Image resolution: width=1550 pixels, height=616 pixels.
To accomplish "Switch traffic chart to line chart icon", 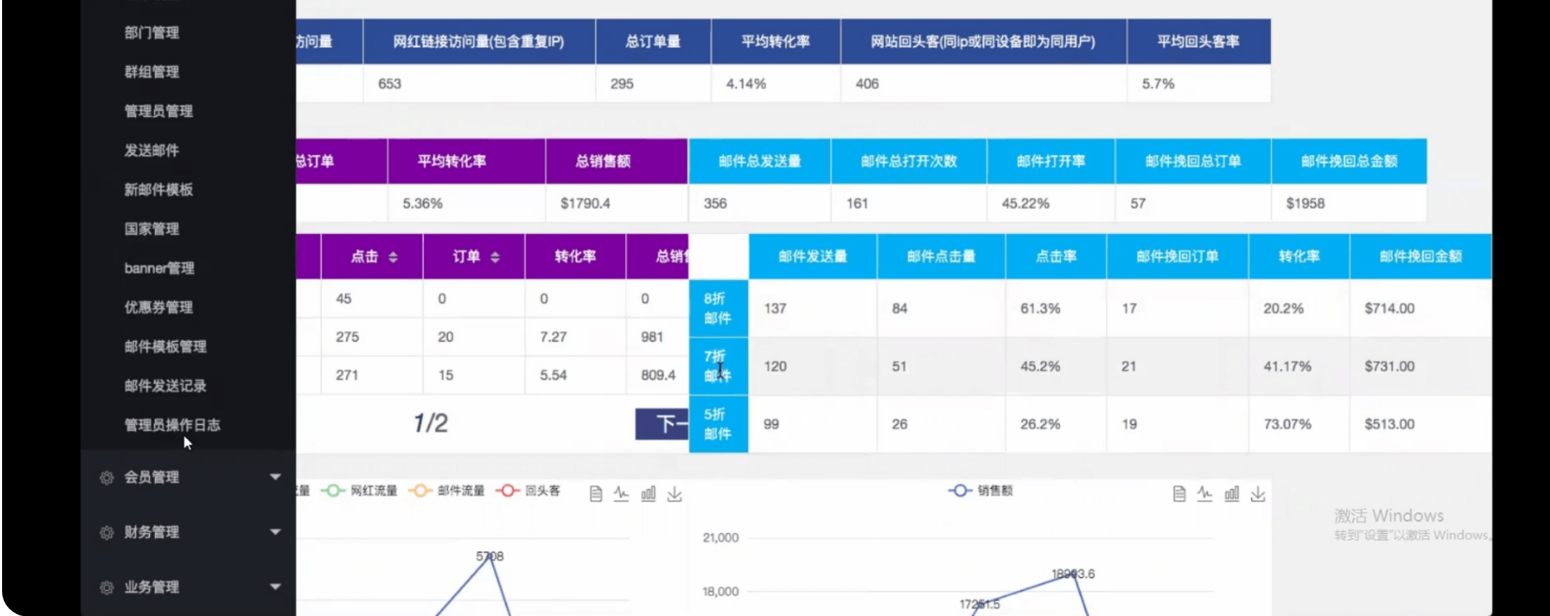I will pyautogui.click(x=622, y=494).
